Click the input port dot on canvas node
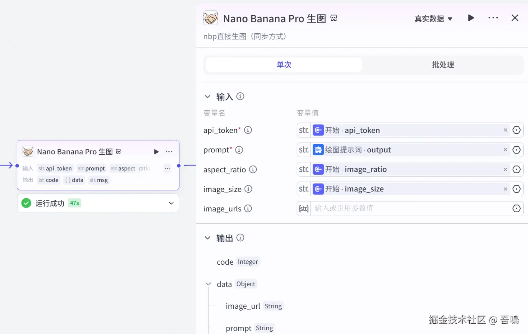 [17, 166]
